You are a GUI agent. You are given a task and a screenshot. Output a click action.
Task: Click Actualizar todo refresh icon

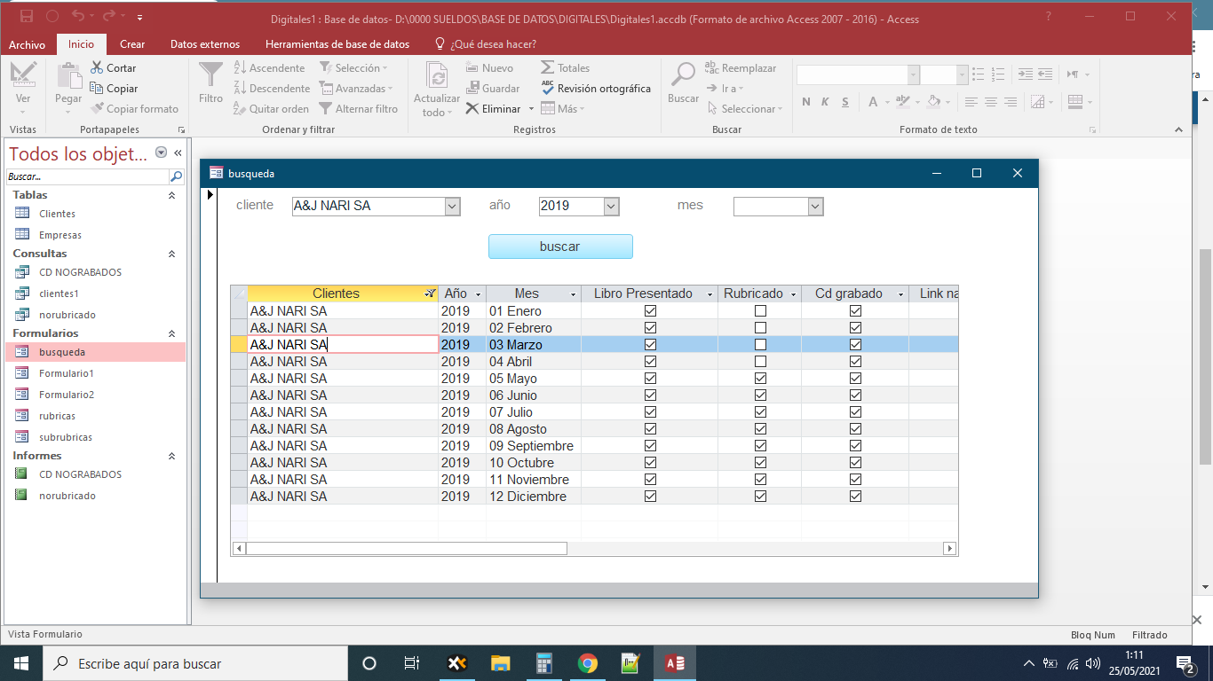pyautogui.click(x=436, y=75)
